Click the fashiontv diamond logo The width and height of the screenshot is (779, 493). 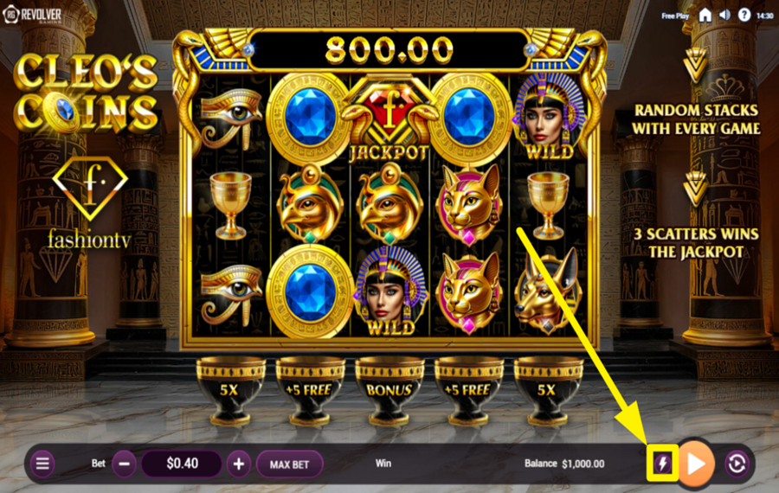point(90,202)
